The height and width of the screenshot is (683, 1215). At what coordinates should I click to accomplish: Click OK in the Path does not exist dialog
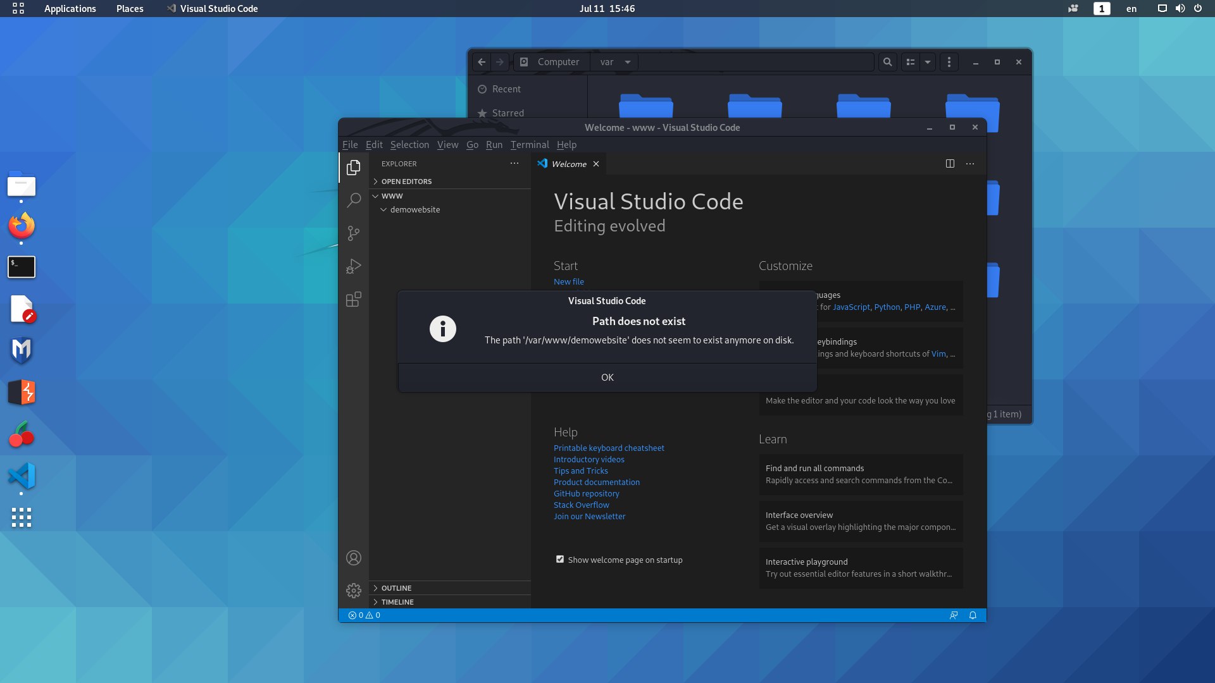coord(607,378)
